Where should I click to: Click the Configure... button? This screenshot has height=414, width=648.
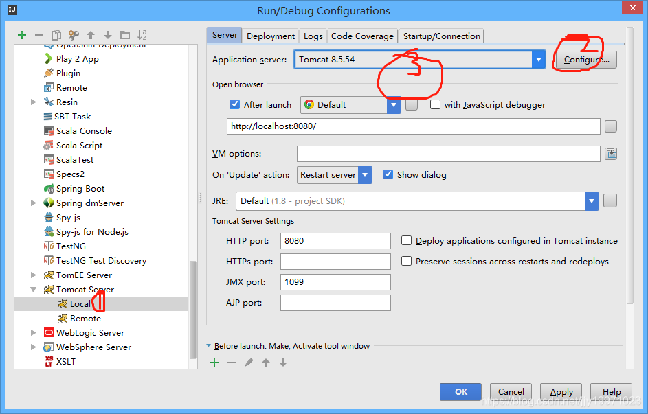point(586,60)
